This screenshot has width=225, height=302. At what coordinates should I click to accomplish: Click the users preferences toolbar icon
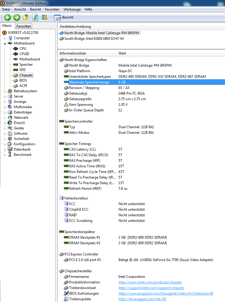(x=44, y=17)
